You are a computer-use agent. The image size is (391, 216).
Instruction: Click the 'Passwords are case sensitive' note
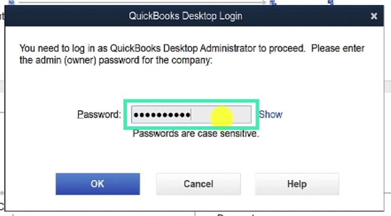(195, 134)
